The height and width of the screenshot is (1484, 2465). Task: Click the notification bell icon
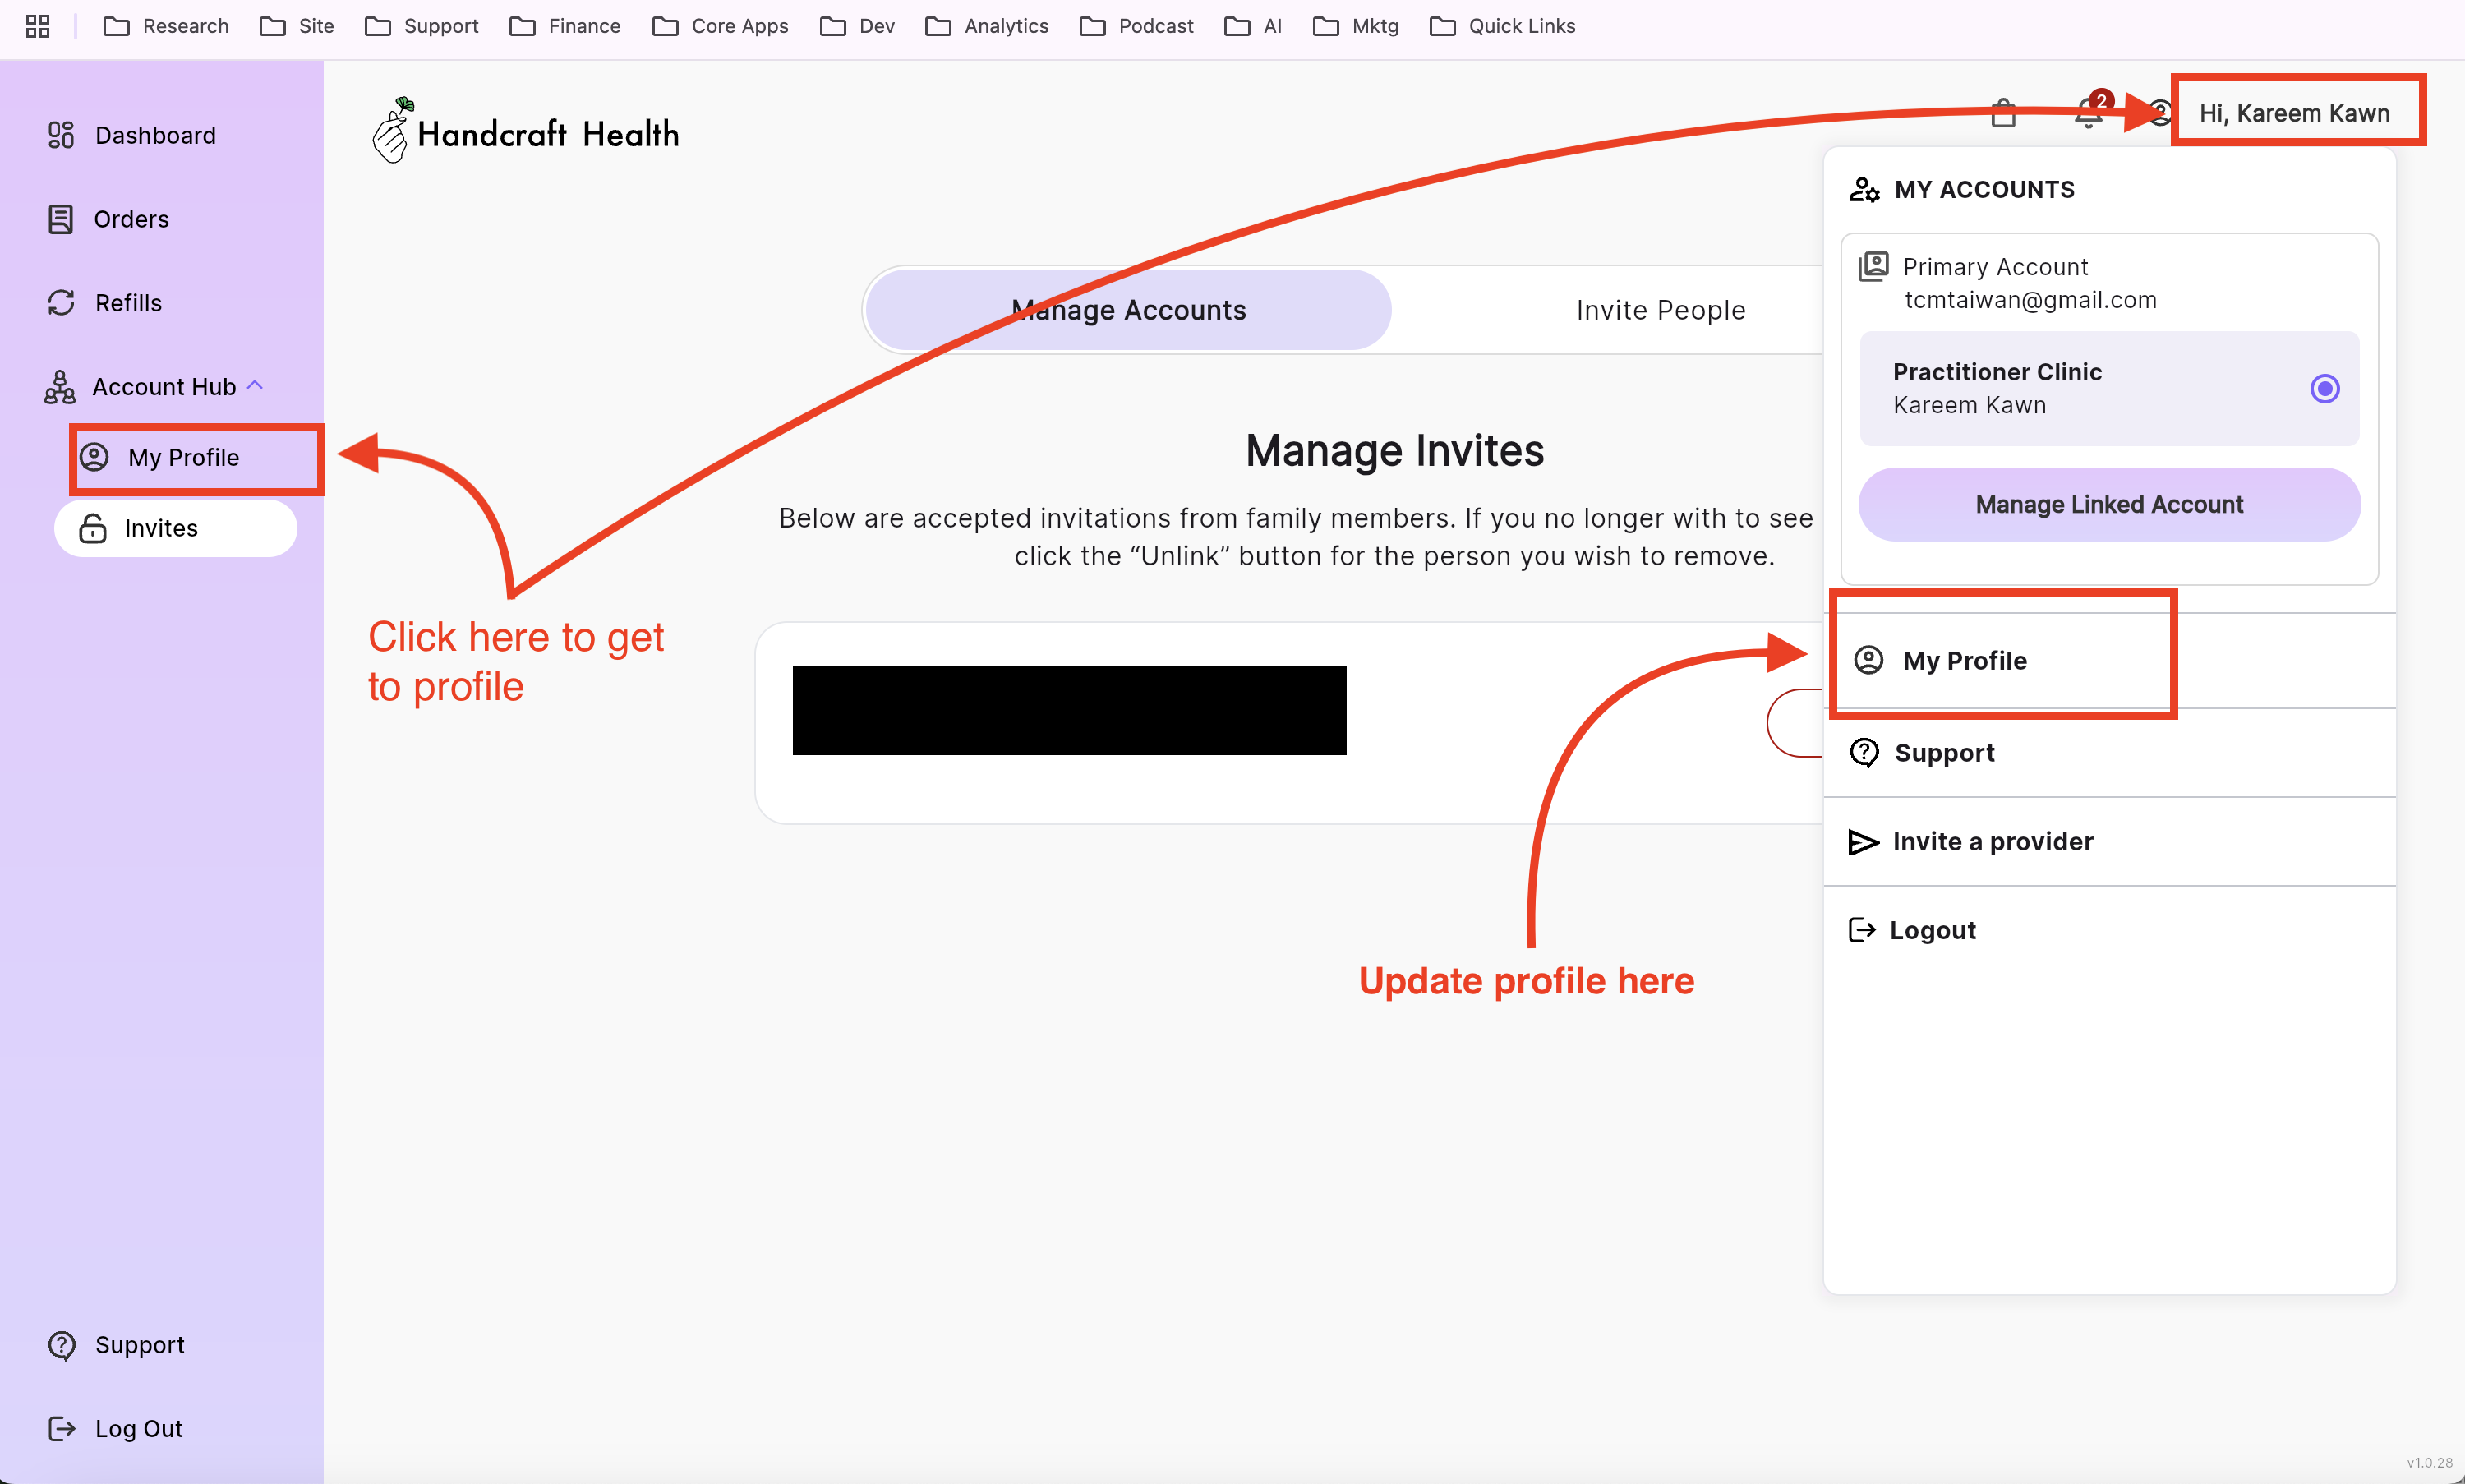pyautogui.click(x=2087, y=114)
